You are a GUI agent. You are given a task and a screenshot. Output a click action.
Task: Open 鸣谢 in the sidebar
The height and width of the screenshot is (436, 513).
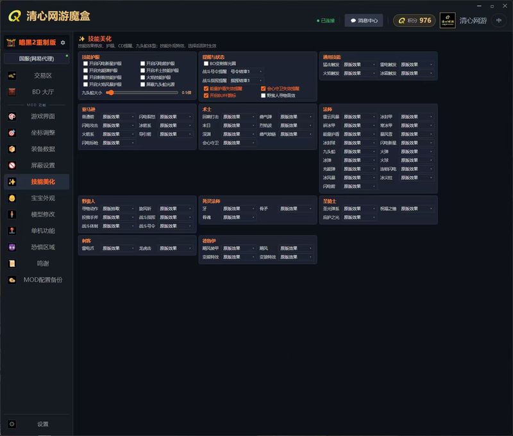[x=37, y=264]
